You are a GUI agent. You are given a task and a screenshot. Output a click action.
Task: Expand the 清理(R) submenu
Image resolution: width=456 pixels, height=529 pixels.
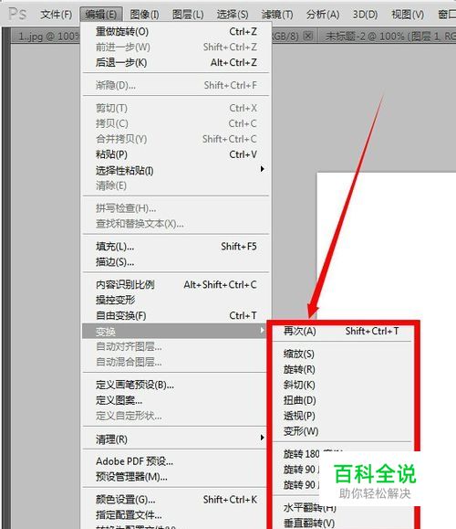(174, 439)
